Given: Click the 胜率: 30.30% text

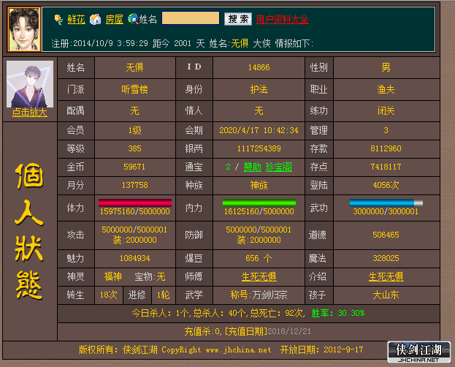Looking at the screenshot, I should point(338,313).
